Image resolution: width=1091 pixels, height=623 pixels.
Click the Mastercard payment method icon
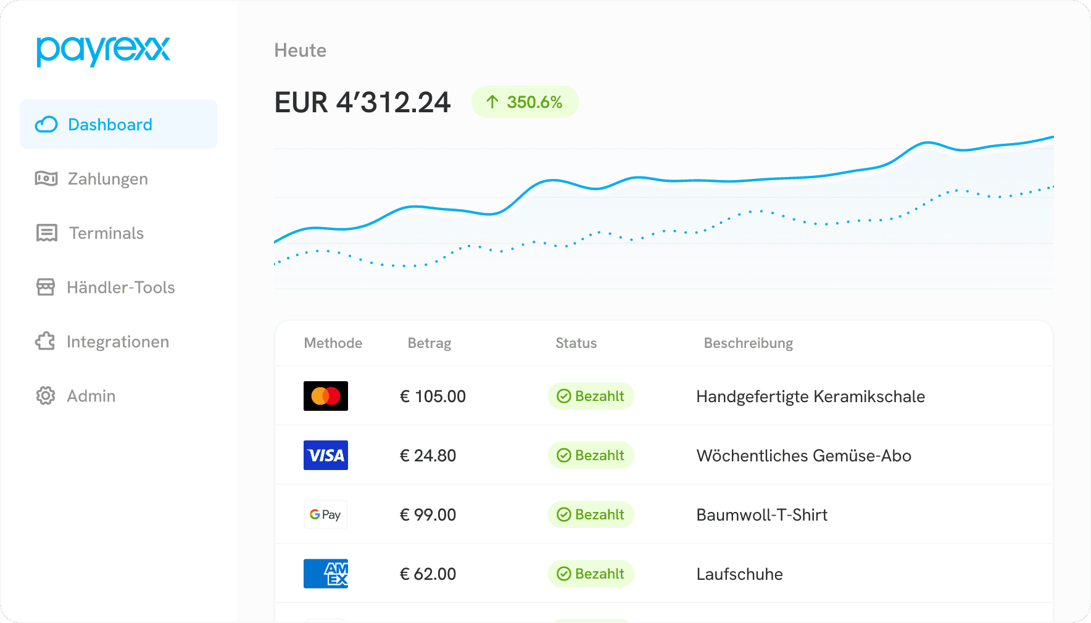(x=326, y=396)
